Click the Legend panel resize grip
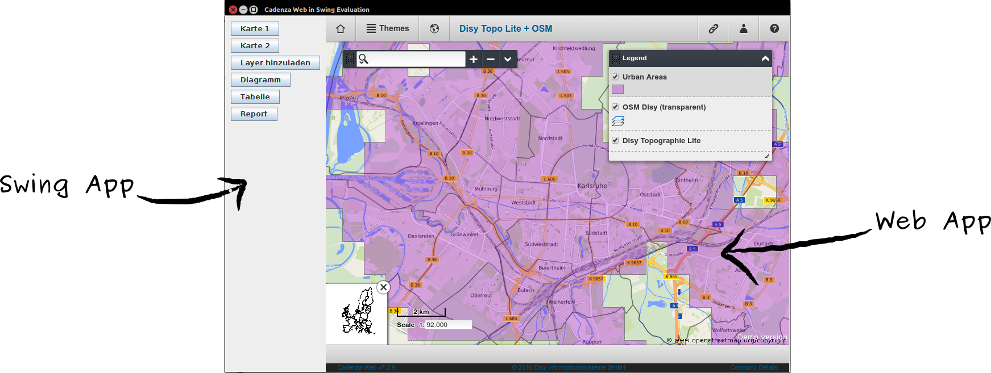 (x=767, y=156)
